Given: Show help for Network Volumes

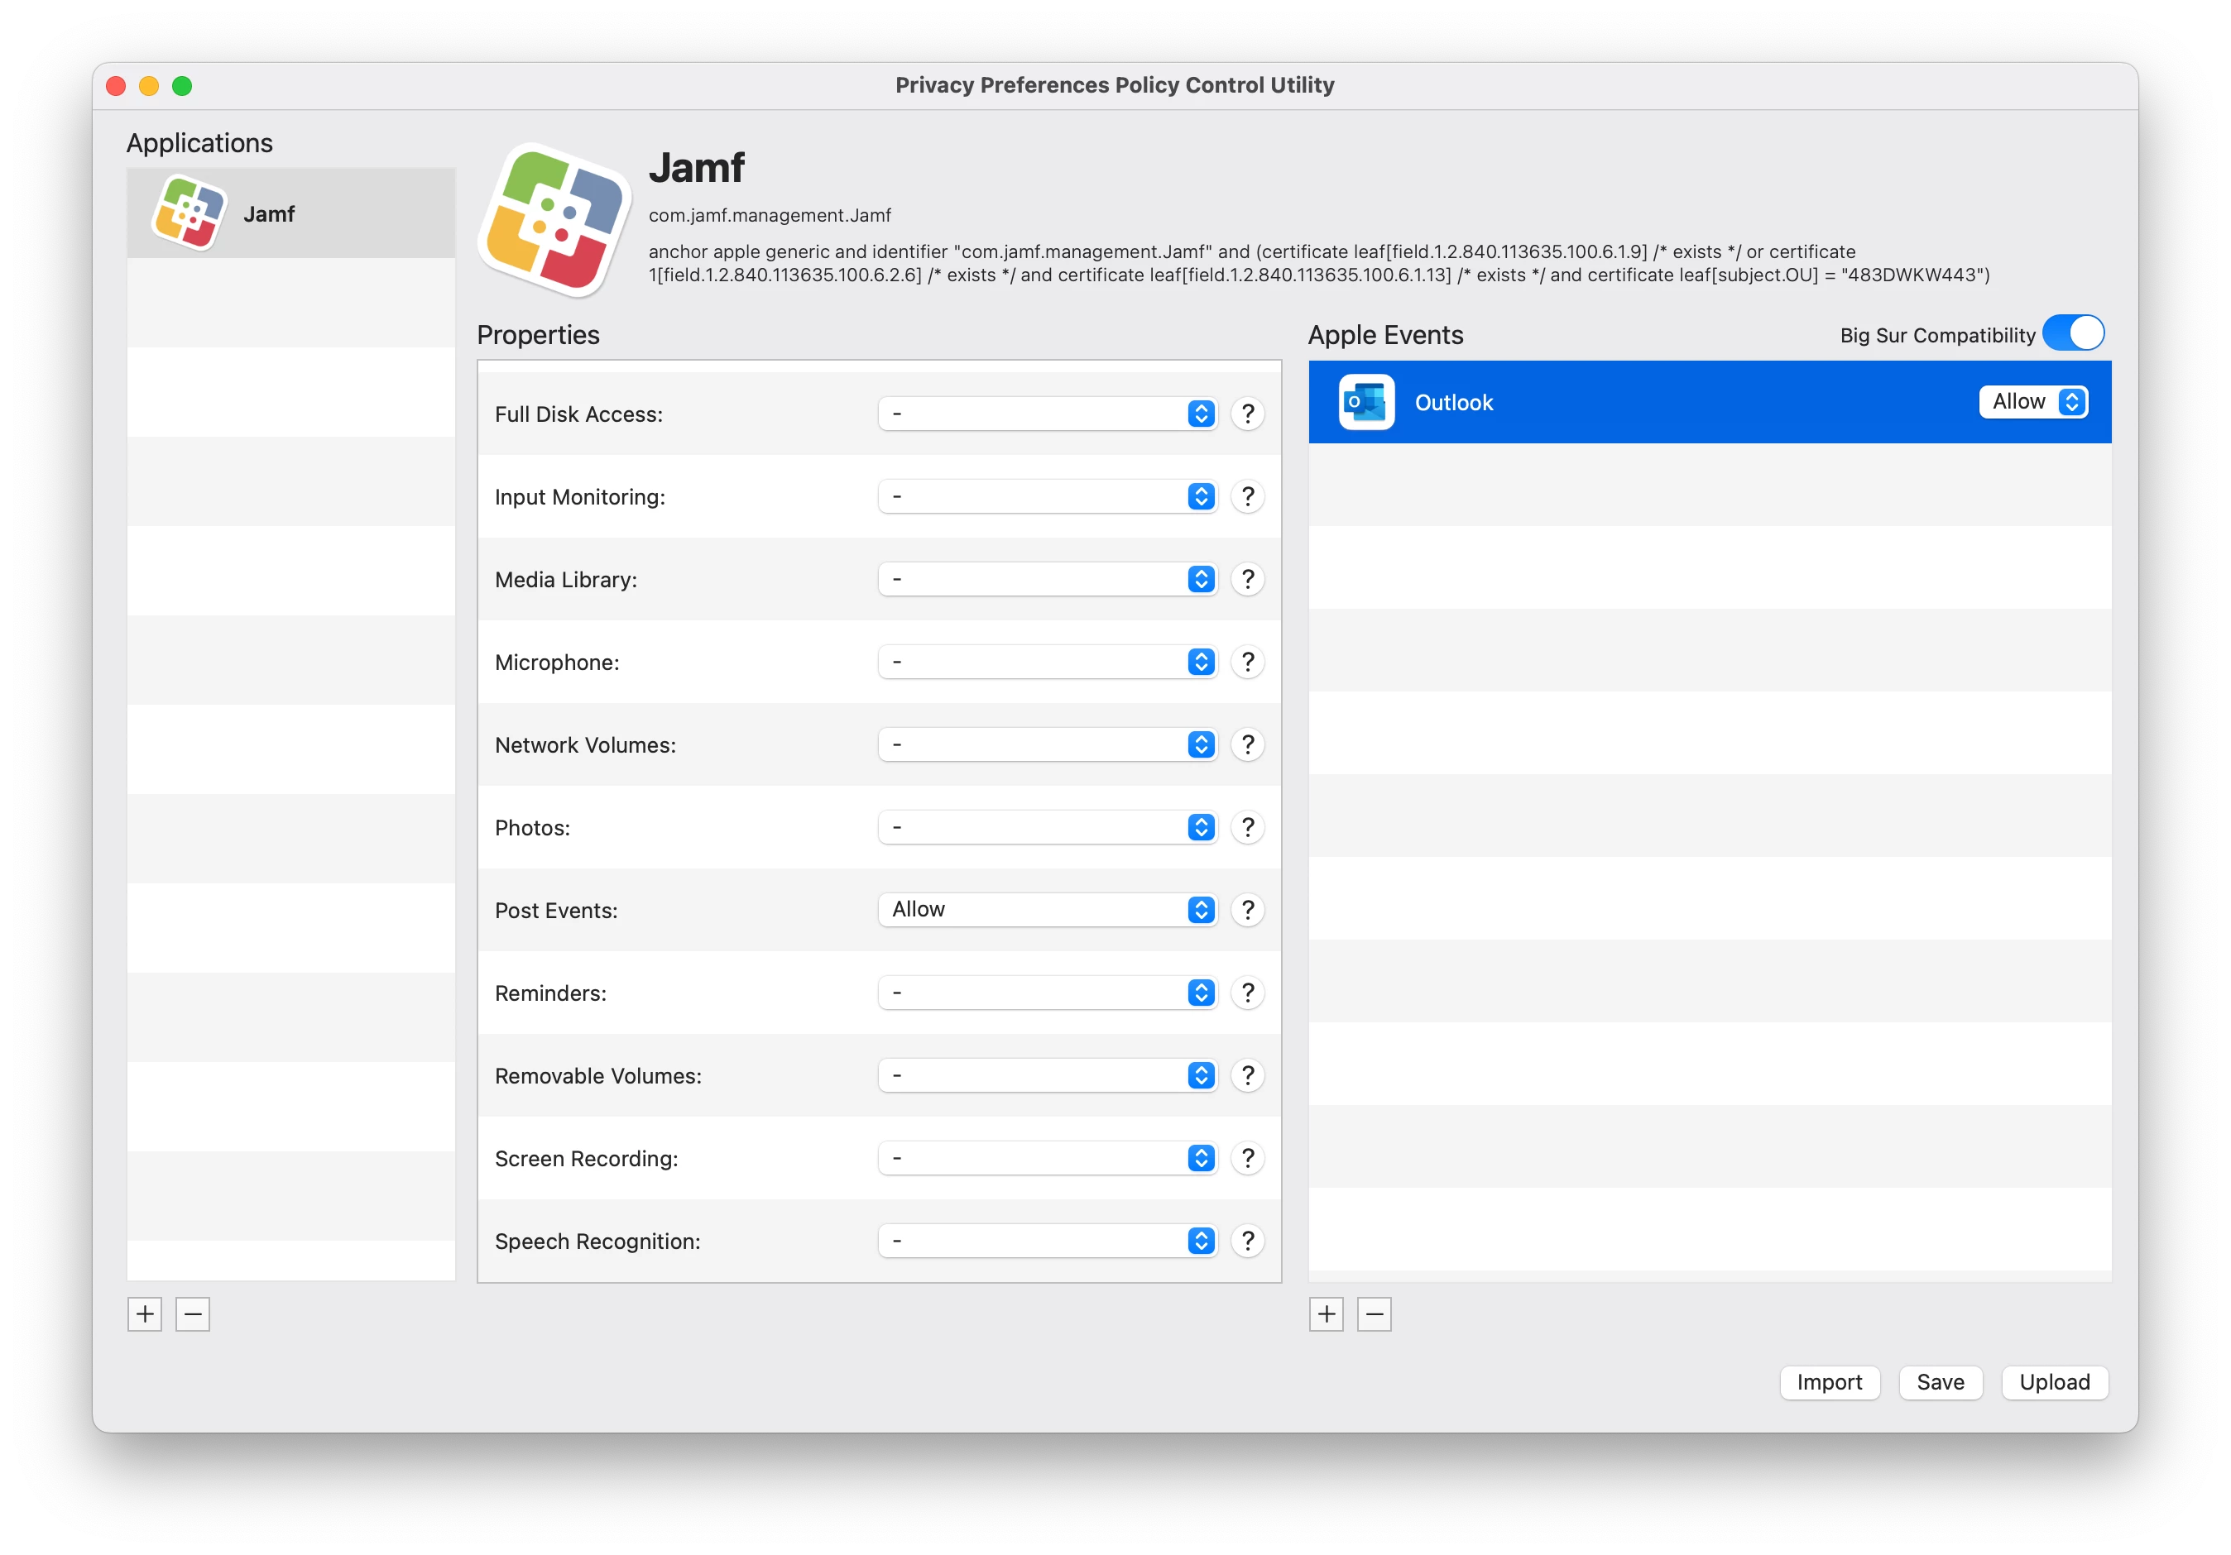Looking at the screenshot, I should pos(1248,744).
